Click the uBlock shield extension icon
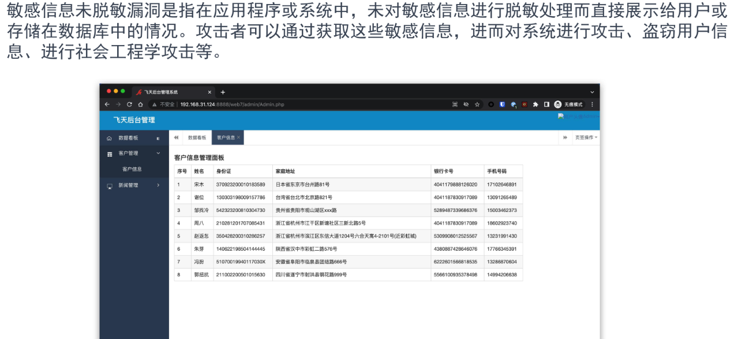 pyautogui.click(x=503, y=105)
